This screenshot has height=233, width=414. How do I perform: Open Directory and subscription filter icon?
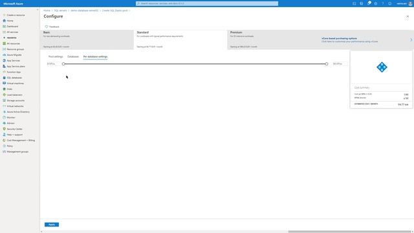point(361,3)
